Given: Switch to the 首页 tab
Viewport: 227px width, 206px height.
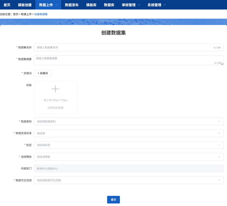Looking at the screenshot, I should [x=7, y=4].
